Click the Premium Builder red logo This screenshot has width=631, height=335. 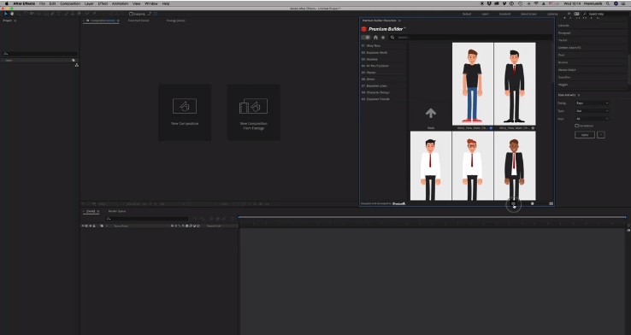363,29
